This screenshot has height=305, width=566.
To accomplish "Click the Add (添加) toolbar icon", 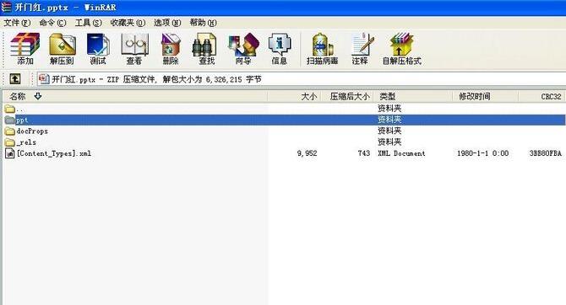I will point(24,49).
